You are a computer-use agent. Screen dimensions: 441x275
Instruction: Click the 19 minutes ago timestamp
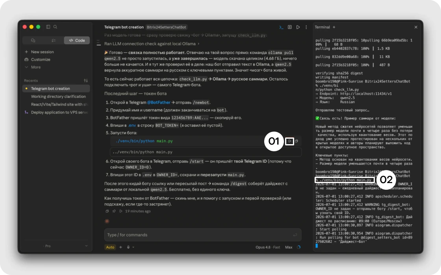tap(138, 211)
